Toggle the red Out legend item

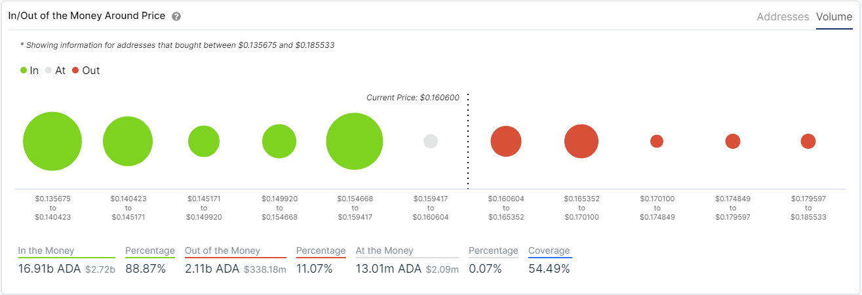tap(86, 70)
